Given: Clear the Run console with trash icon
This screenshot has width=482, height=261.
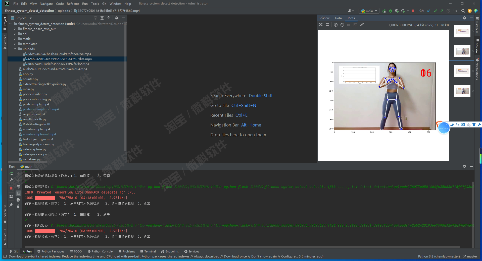Looking at the screenshot, I should coord(18,206).
